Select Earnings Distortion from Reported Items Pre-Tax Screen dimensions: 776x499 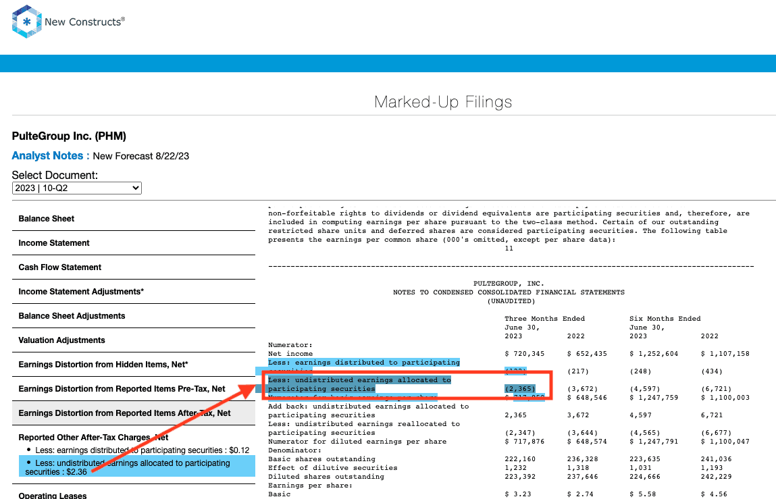pyautogui.click(x=134, y=389)
